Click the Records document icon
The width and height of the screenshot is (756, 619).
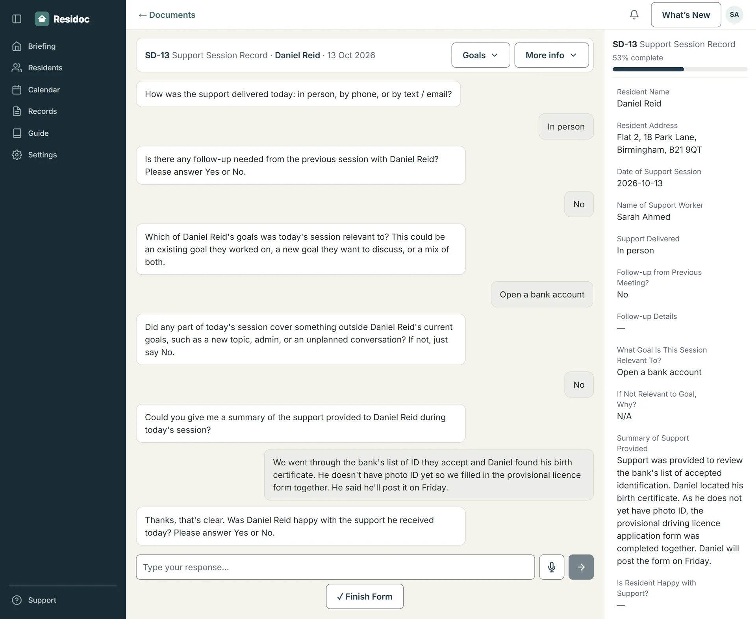(17, 111)
